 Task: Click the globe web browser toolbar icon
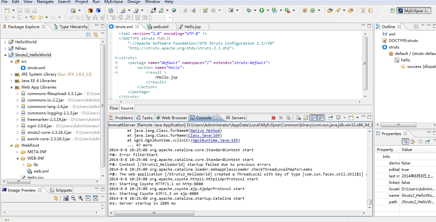(x=174, y=11)
